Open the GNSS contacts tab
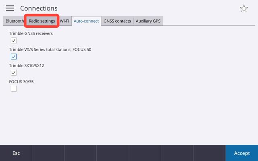The image size is (258, 161). click(x=117, y=21)
